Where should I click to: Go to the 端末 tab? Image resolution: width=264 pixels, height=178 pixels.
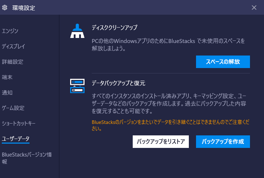point(7,77)
